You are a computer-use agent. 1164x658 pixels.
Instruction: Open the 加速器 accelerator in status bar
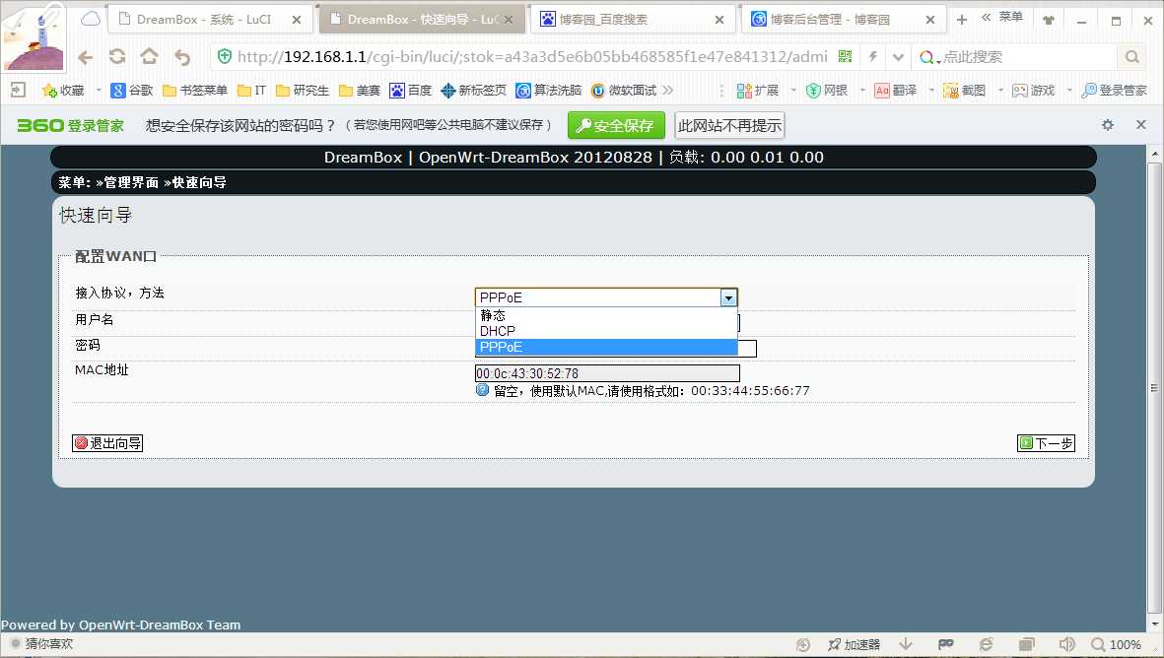tap(854, 644)
